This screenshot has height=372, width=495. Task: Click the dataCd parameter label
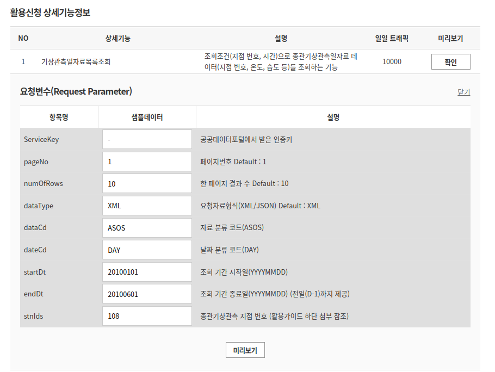pyautogui.click(x=35, y=228)
